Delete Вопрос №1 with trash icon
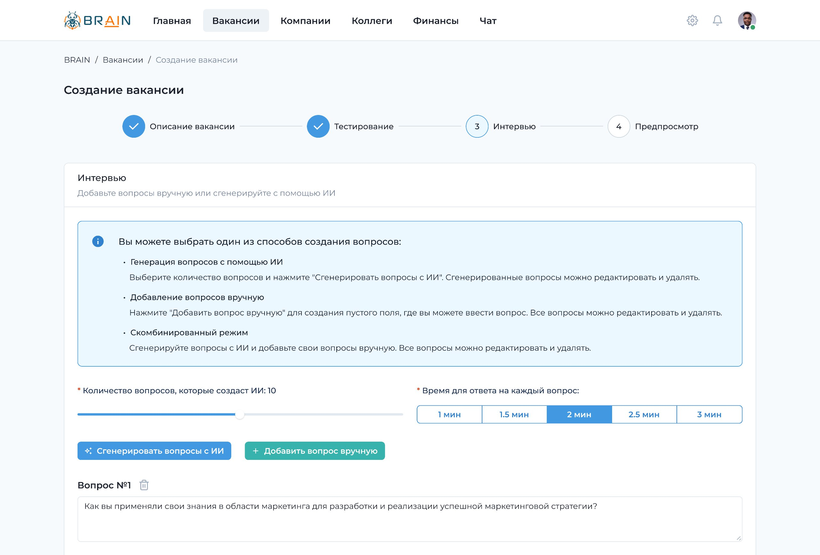 tap(144, 485)
